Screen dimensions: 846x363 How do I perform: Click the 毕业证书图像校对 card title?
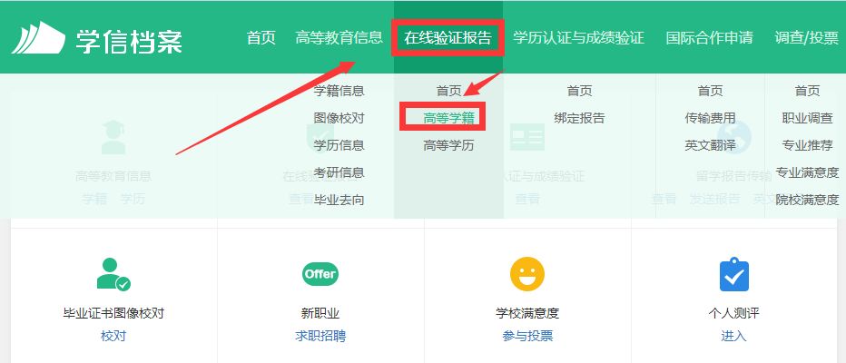point(113,313)
